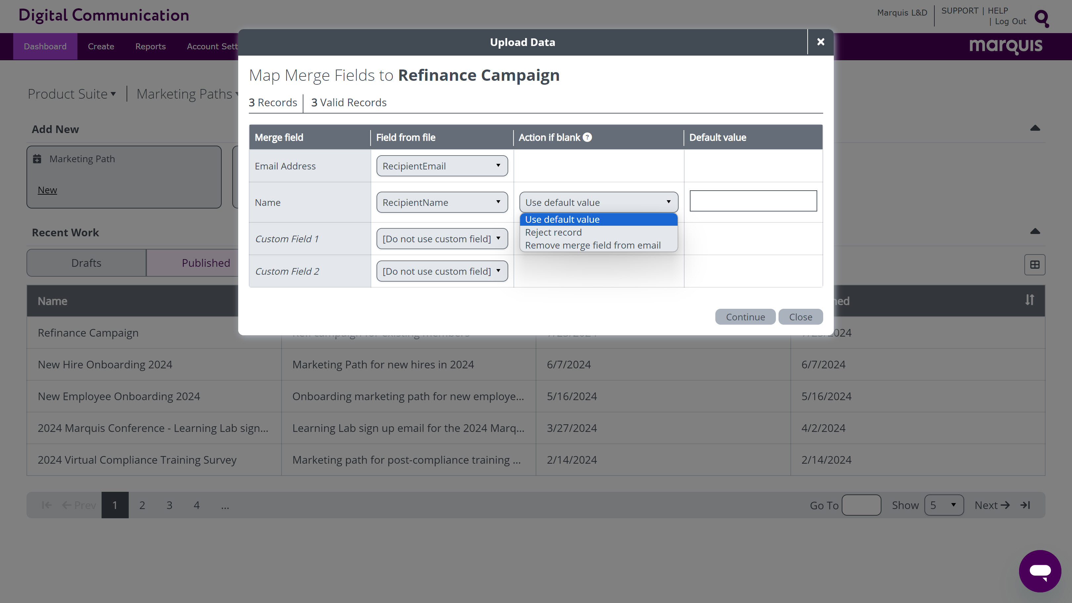Click the Next page button
The image size is (1072, 603).
click(x=992, y=505)
